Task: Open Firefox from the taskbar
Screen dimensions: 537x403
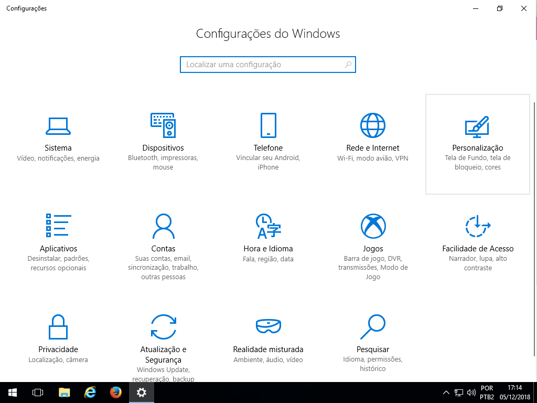Action: point(116,393)
